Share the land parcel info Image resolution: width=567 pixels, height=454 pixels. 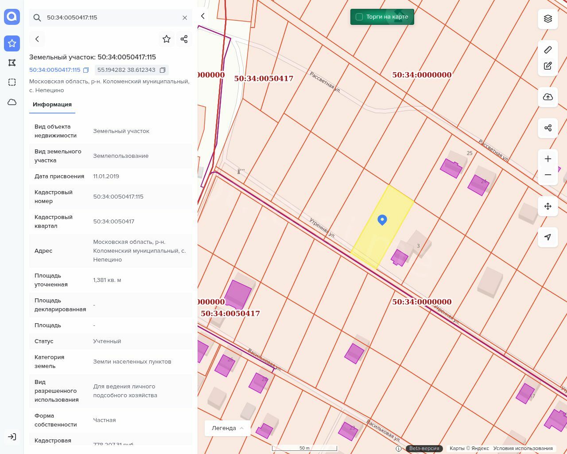tap(184, 39)
